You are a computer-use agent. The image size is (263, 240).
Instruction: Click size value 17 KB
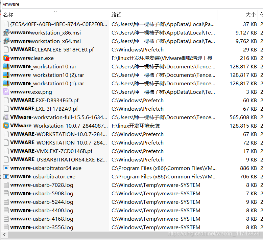point(250,151)
